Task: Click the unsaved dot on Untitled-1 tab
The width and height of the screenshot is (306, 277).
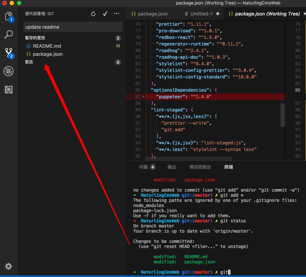Action: [217, 14]
